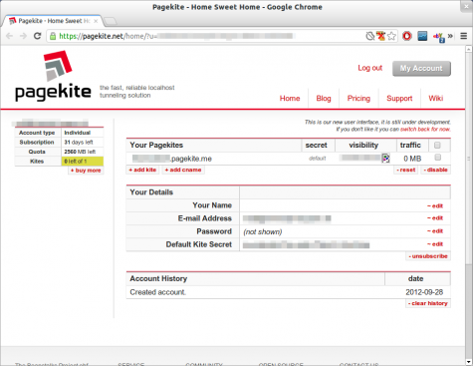Check the checkbox for the .pagekite.me kite
This screenshot has height=366, width=473.
pos(438,158)
